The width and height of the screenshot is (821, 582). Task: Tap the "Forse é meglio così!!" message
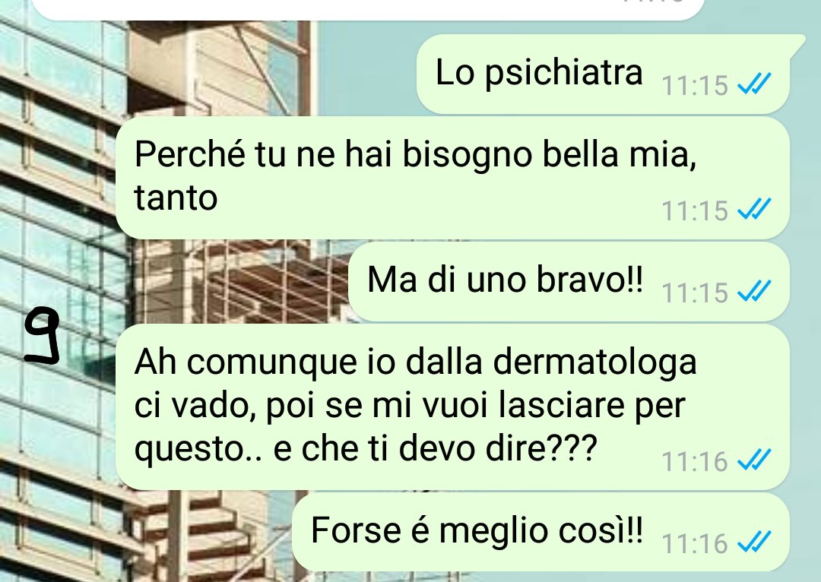[540, 533]
